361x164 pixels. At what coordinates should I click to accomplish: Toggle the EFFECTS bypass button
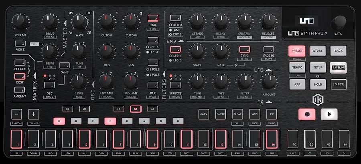[x=175, y=85]
